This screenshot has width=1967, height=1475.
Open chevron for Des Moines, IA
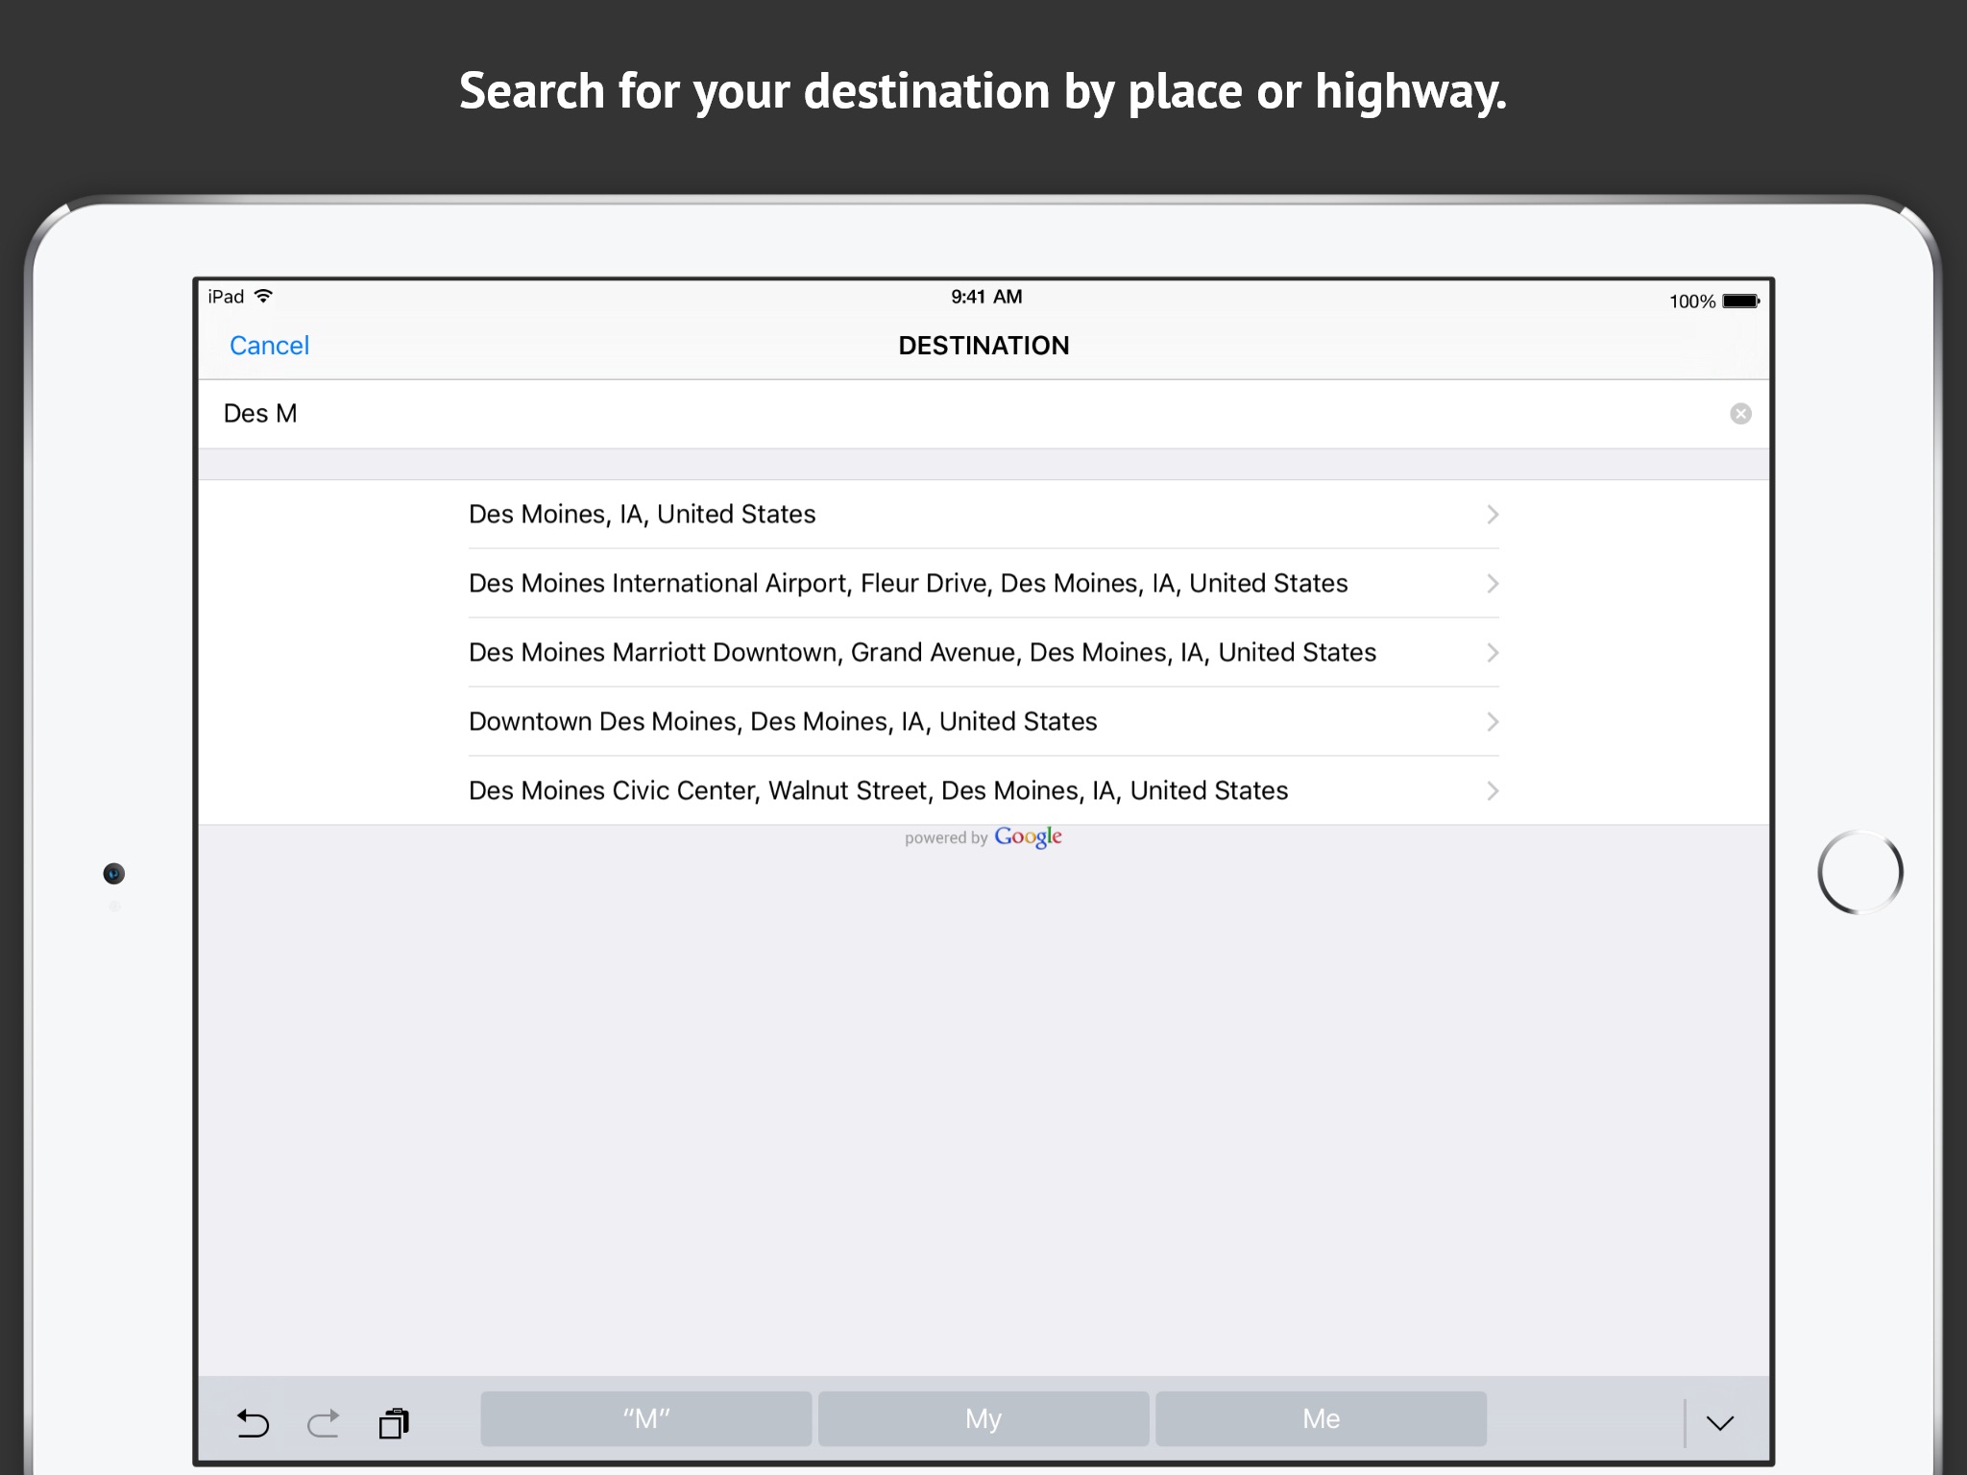point(1492,515)
